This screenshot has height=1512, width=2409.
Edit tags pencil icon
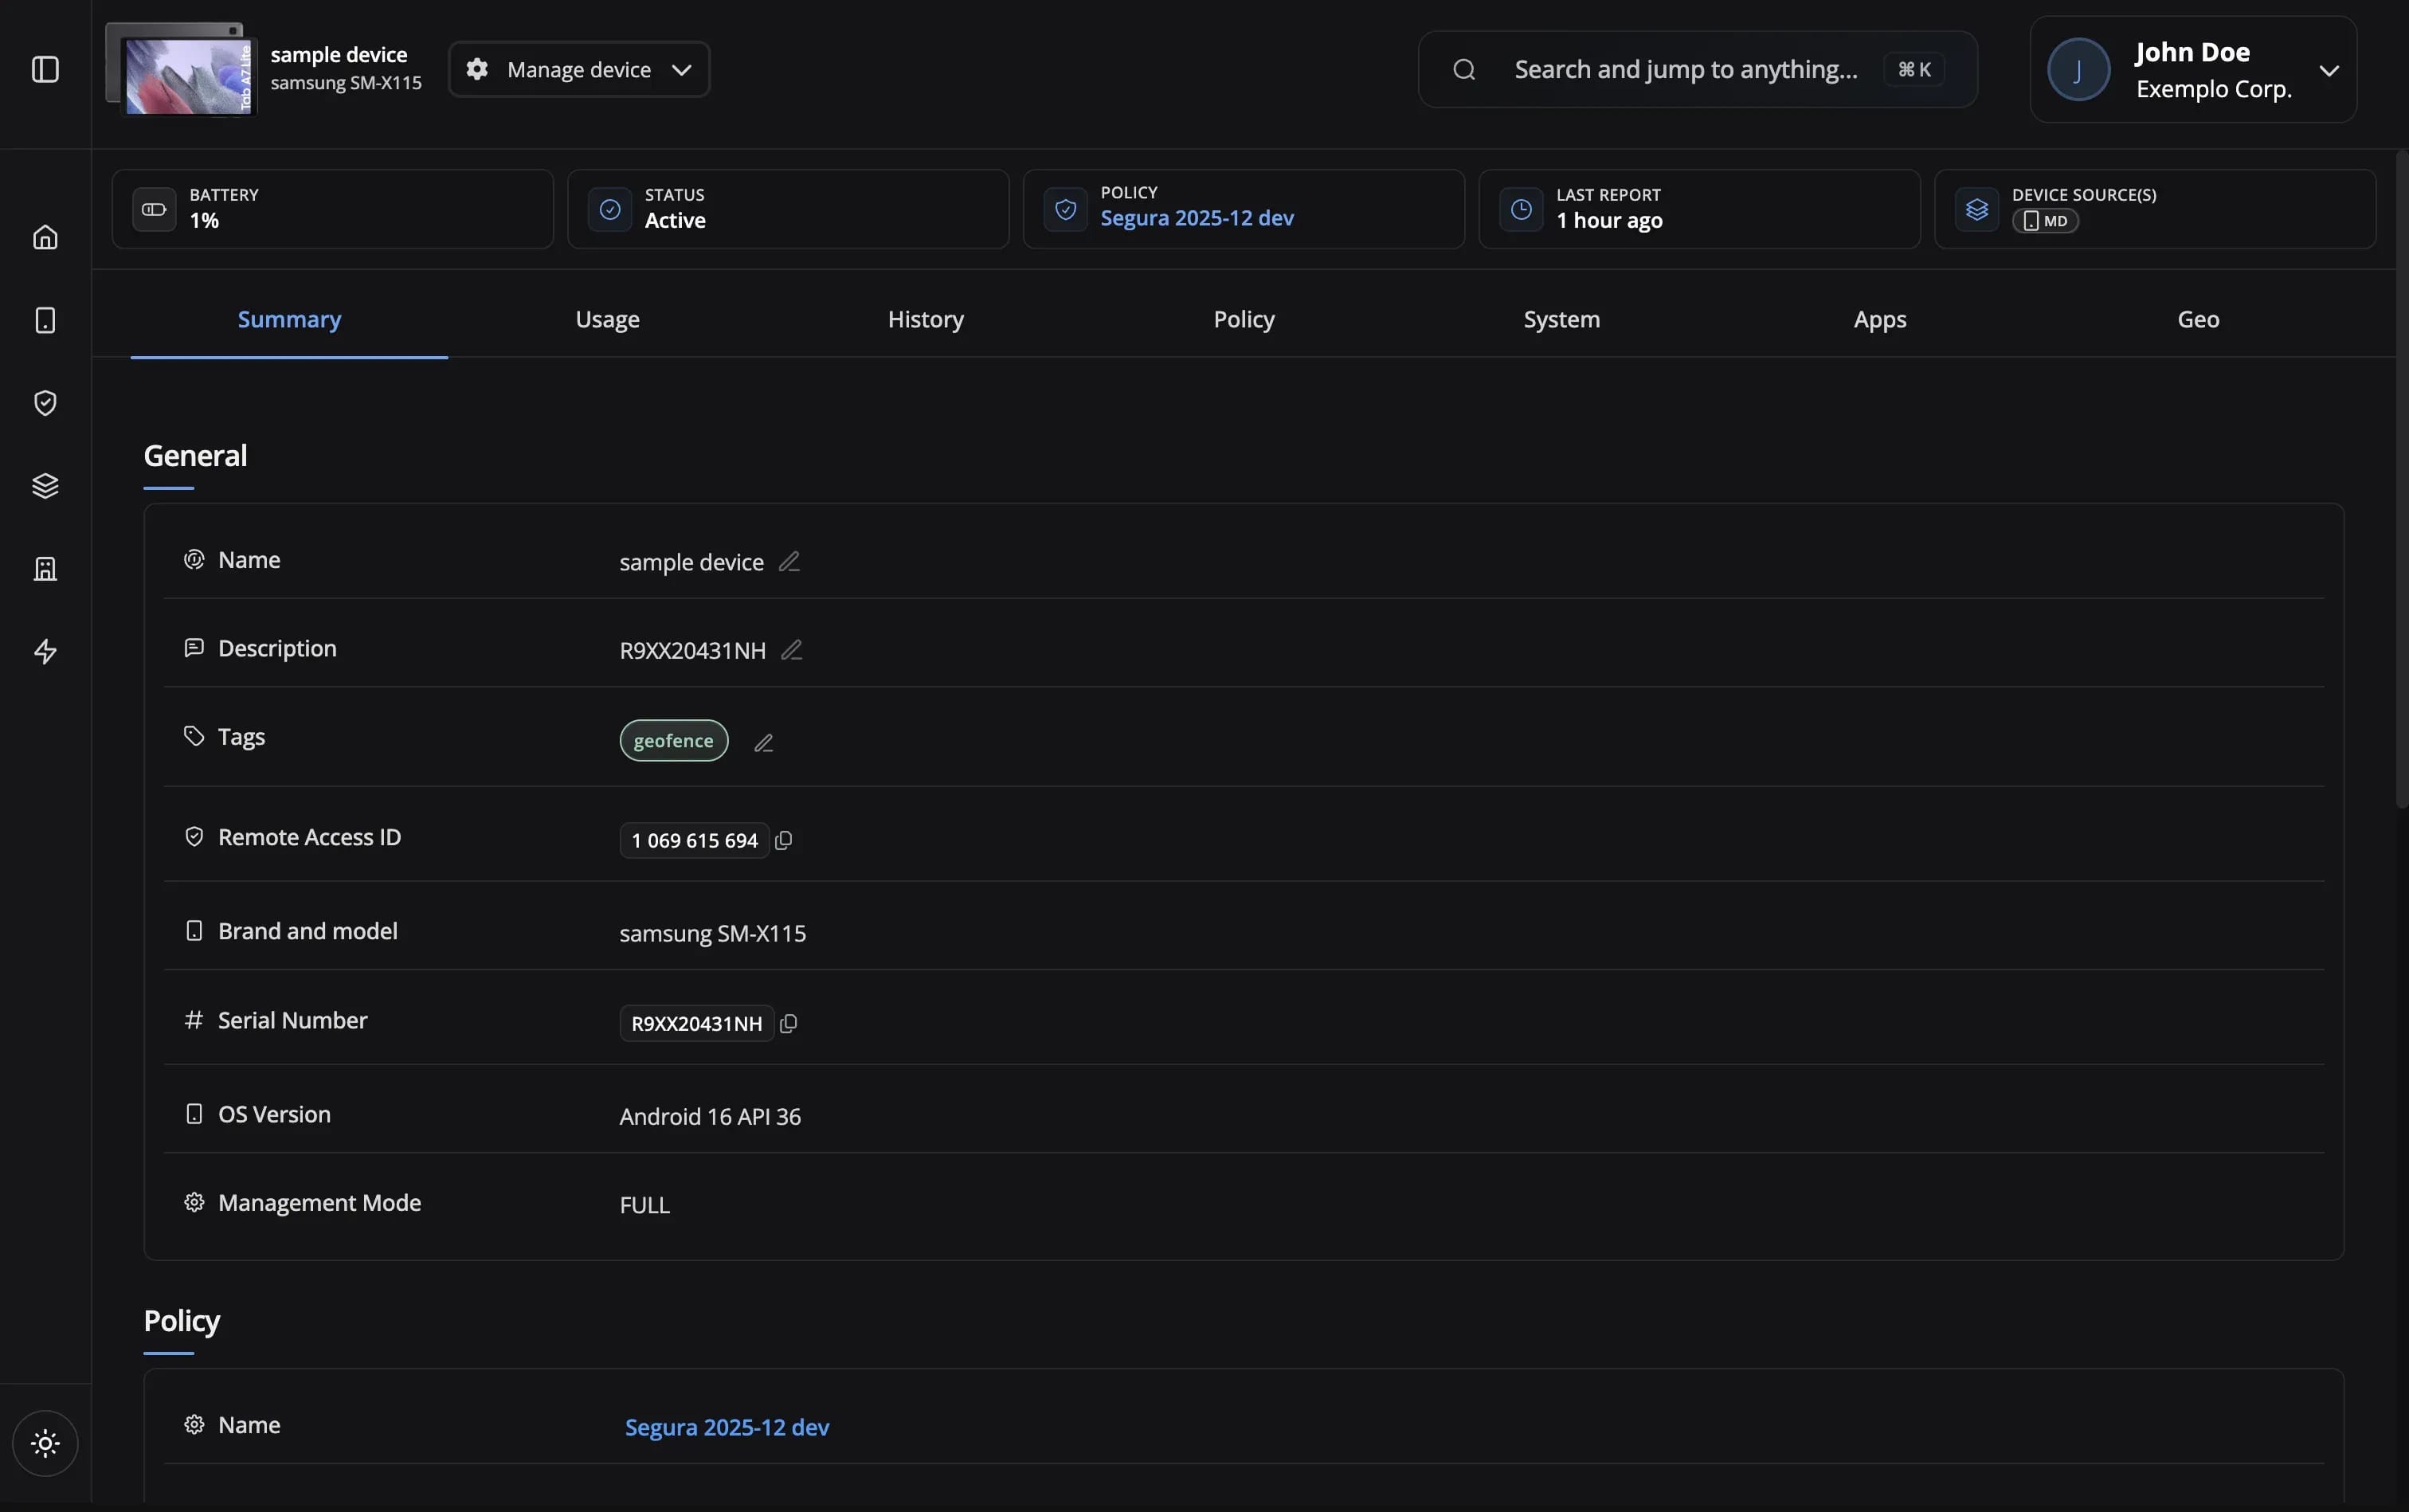click(763, 743)
